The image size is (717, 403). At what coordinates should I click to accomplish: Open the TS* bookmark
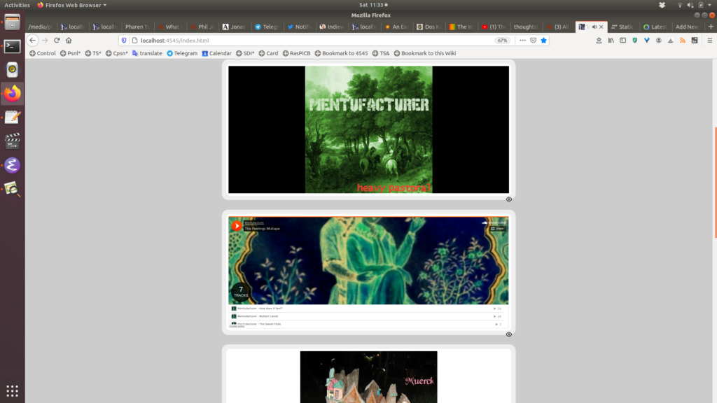93,53
